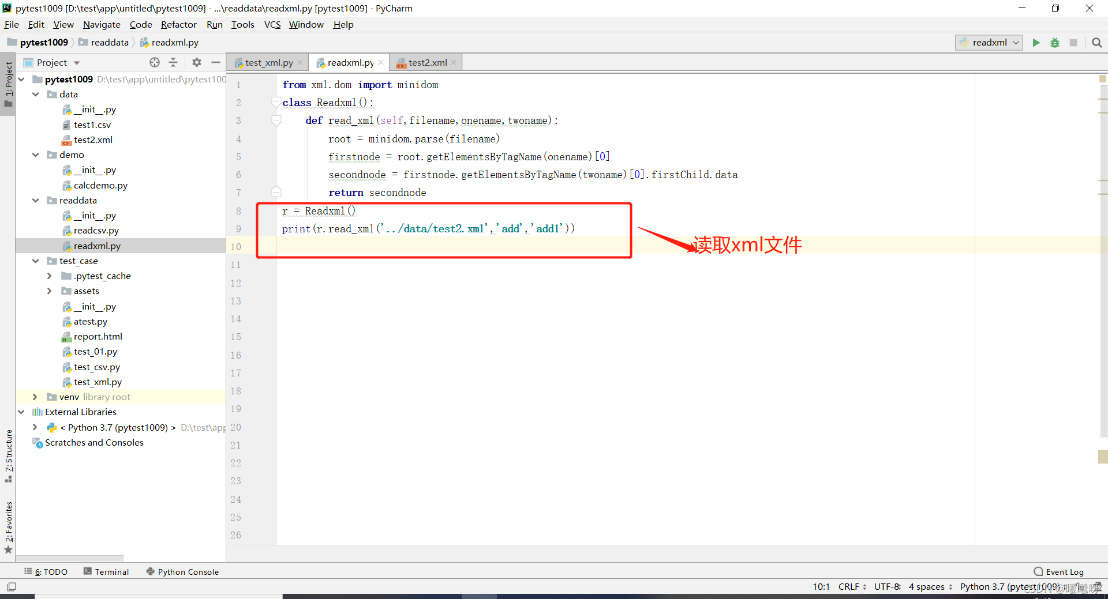
Task: Collapse the test_case folder
Action: click(36, 261)
